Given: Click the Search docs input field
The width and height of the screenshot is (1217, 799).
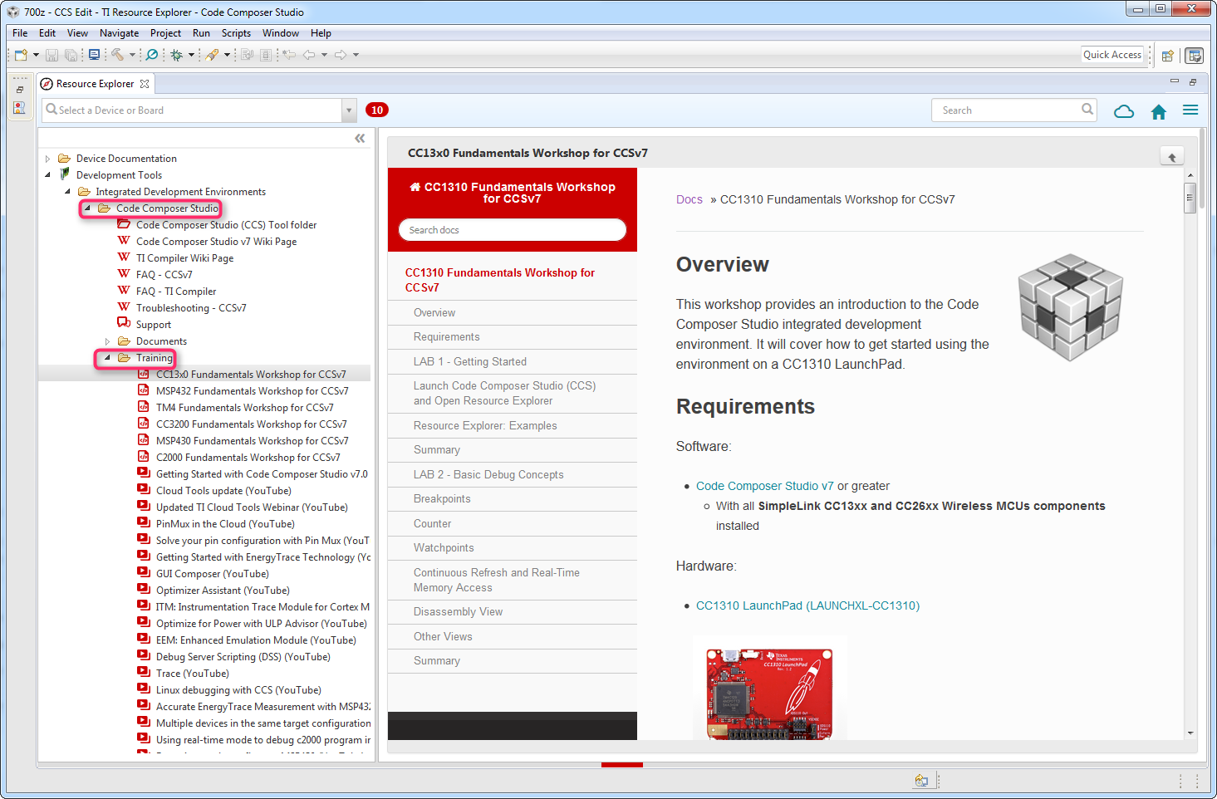Looking at the screenshot, I should 513,230.
